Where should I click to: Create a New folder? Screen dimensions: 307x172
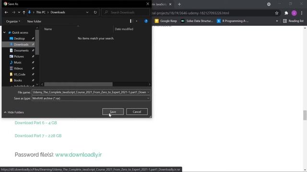[x=34, y=21]
